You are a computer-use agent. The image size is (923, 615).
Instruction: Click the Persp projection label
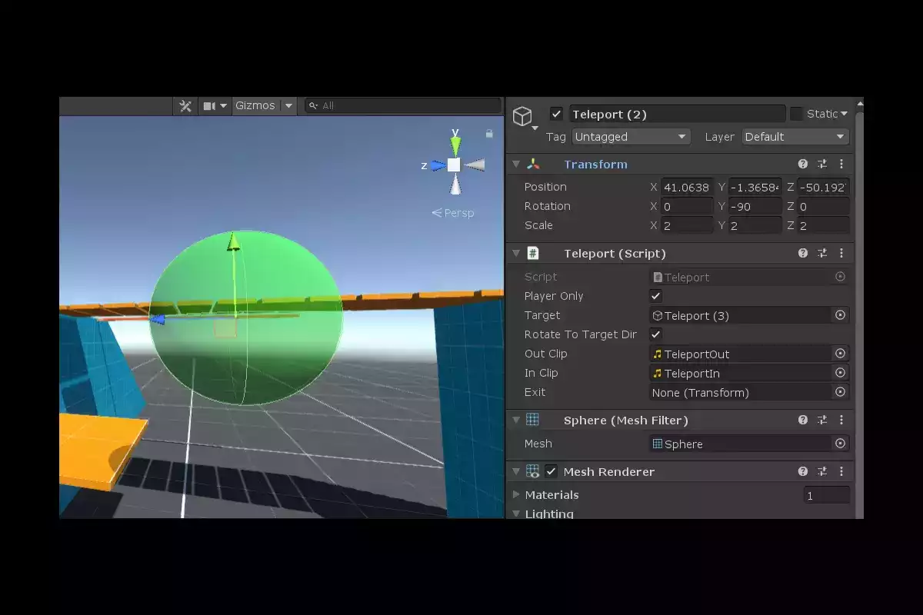pos(453,213)
